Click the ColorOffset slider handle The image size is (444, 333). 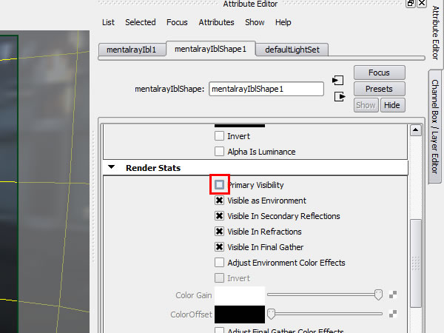point(271,314)
